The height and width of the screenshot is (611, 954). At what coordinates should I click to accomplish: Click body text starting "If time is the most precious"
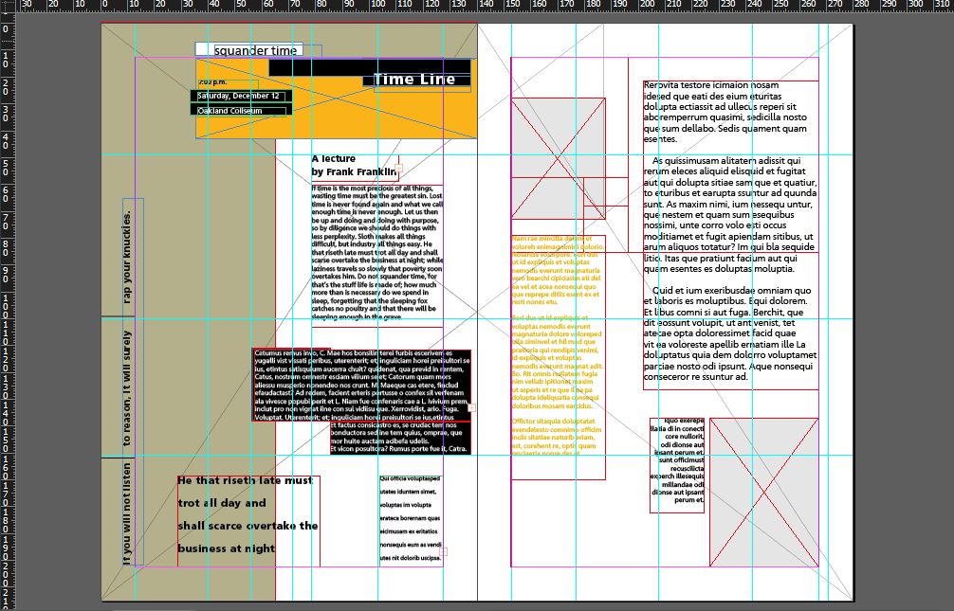point(376,252)
